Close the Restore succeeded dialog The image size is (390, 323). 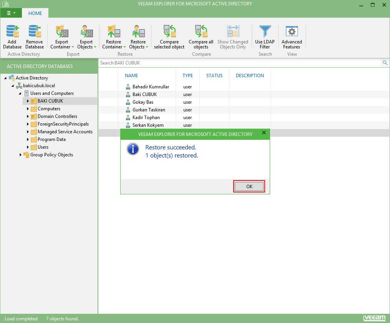pos(264,133)
